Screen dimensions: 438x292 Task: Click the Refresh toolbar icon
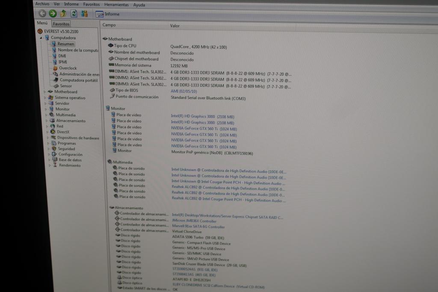(x=74, y=13)
